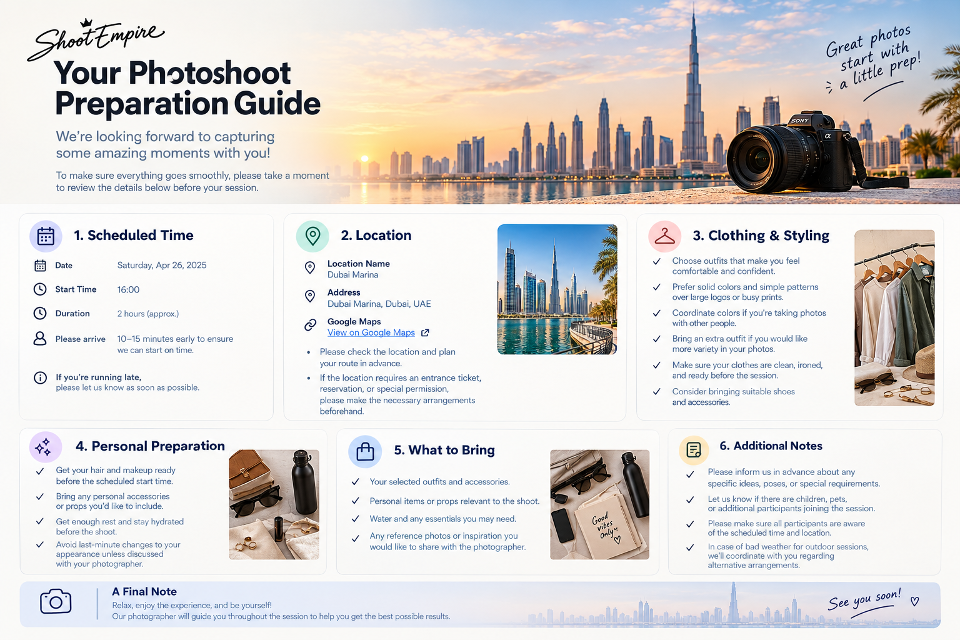Viewport: 960px width, 640px height.
Task: Click Water and any essentials you may need
Action: pyautogui.click(x=443, y=519)
